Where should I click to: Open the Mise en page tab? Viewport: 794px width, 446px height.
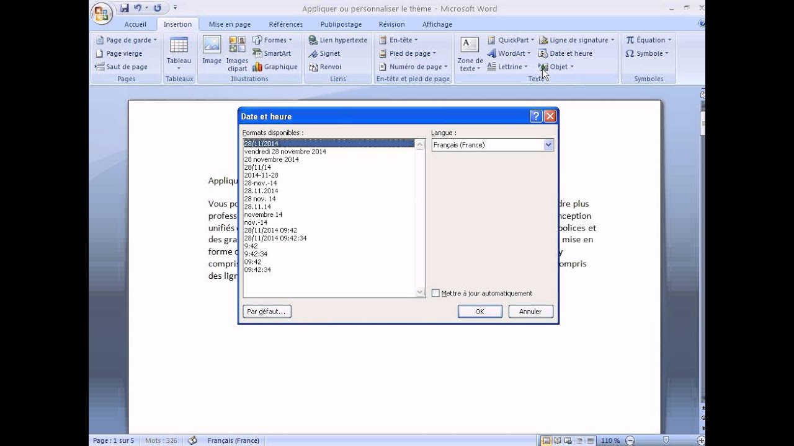click(x=230, y=24)
